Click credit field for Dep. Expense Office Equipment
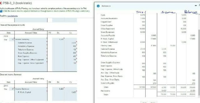200x103 pixels. pos(71,60)
